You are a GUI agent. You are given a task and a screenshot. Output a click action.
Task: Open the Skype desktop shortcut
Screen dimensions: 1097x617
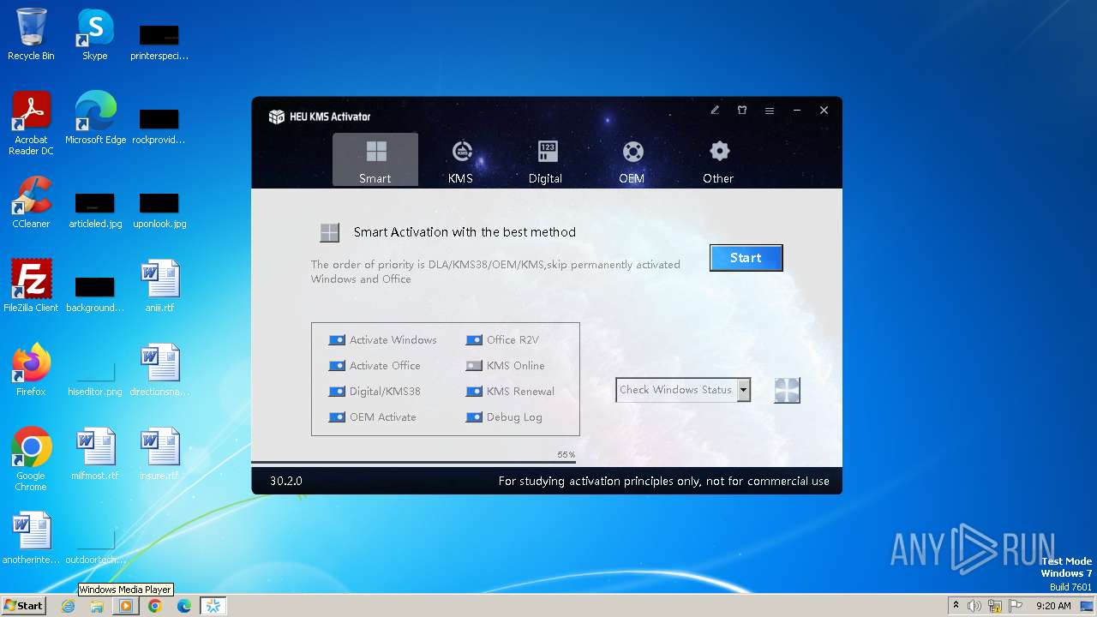pos(95,34)
